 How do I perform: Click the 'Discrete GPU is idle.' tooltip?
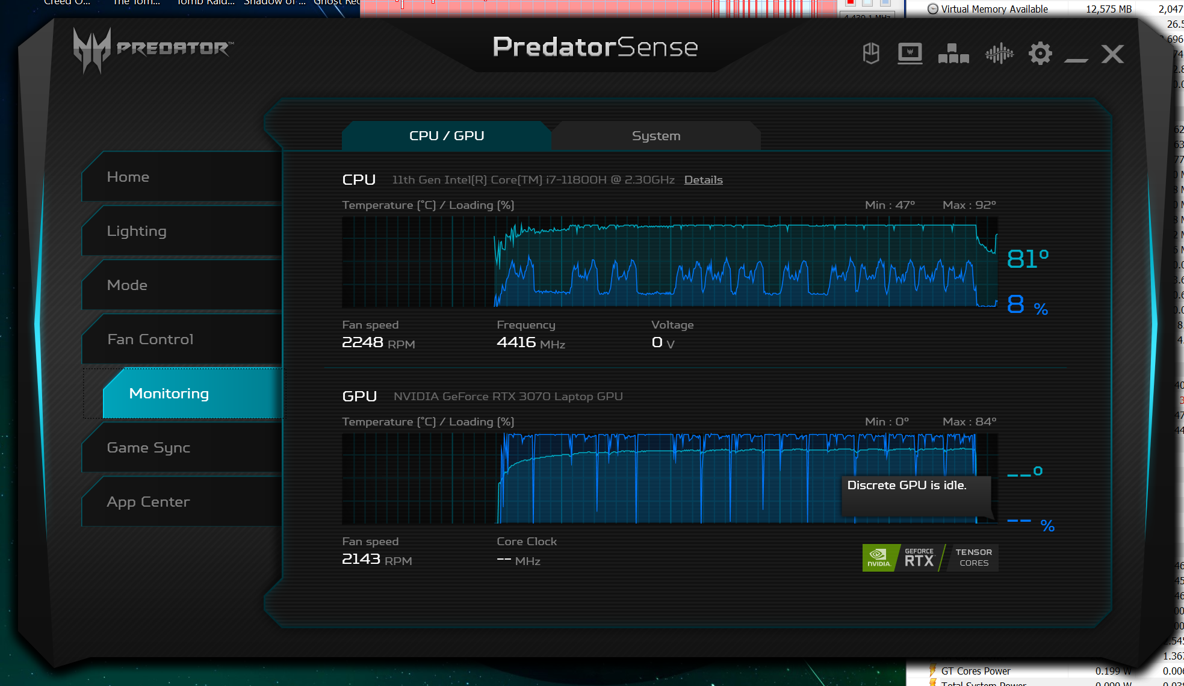[x=916, y=495]
